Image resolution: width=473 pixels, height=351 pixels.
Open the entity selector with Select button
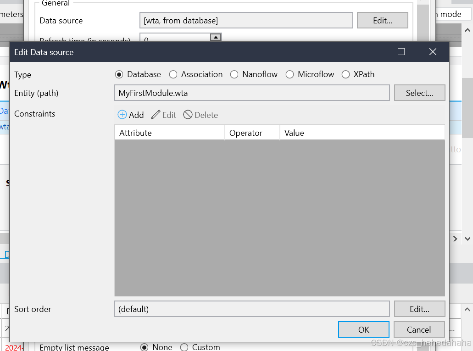click(419, 93)
